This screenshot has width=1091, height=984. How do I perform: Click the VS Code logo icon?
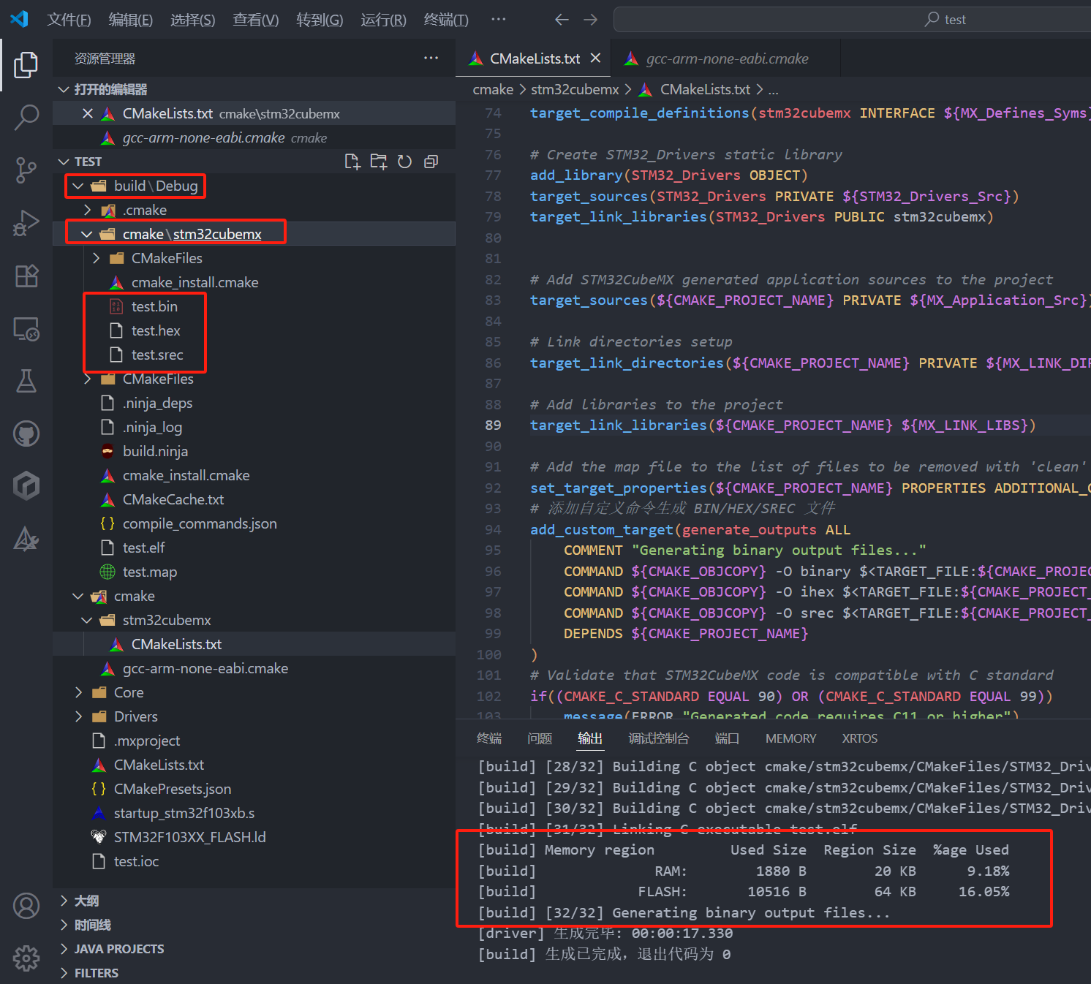[20, 19]
